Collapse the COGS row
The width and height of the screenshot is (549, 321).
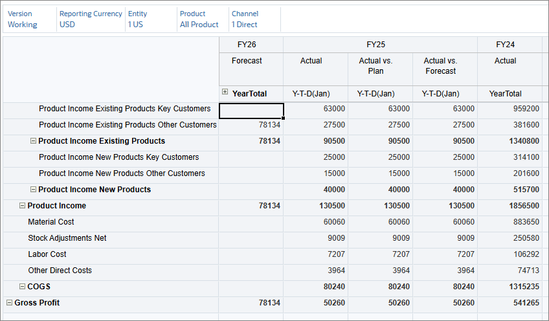pyautogui.click(x=22, y=286)
